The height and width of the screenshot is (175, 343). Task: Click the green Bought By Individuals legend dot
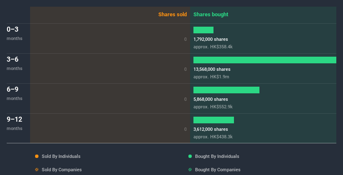pyautogui.click(x=190, y=156)
